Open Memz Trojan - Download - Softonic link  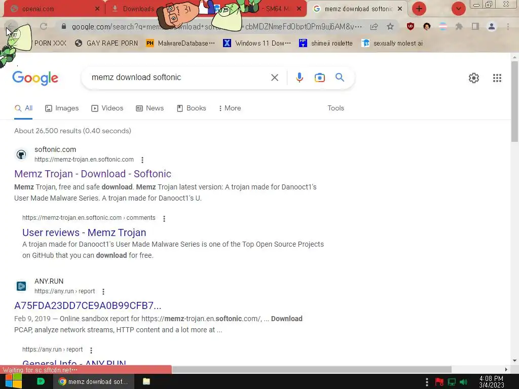93,174
